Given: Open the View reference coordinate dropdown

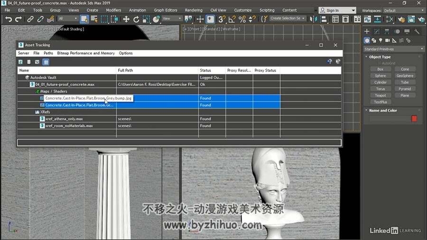Looking at the screenshot, I should (172, 18).
